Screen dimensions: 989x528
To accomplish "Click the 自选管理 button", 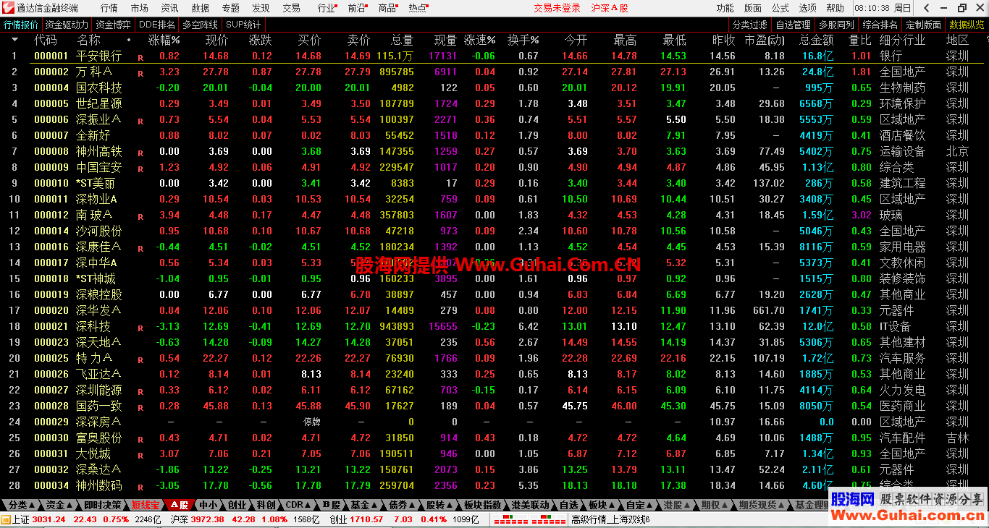I will (x=794, y=25).
